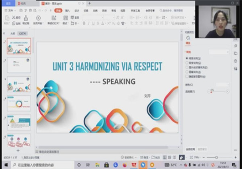This screenshot has height=169, width=242.
Task: Open the Insert ribbon tab
Action: [68, 11]
